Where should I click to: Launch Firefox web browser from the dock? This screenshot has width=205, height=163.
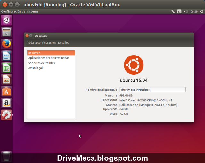(6, 44)
